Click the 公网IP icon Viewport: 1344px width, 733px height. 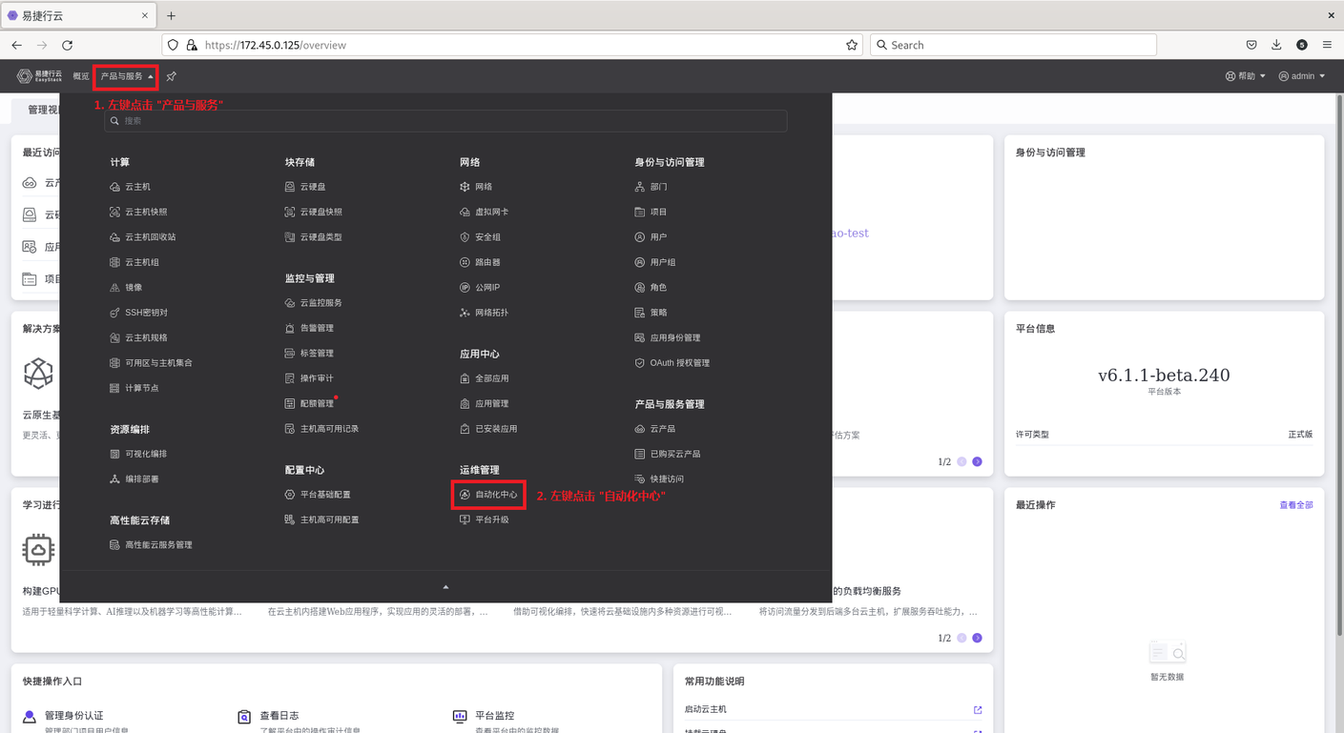[465, 287]
